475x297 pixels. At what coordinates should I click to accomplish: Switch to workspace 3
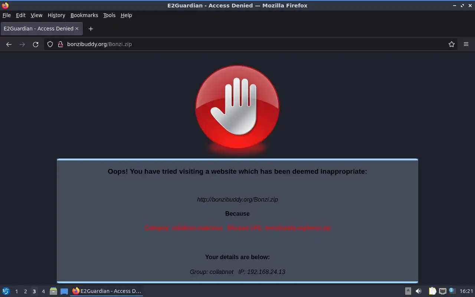[x=34, y=291]
